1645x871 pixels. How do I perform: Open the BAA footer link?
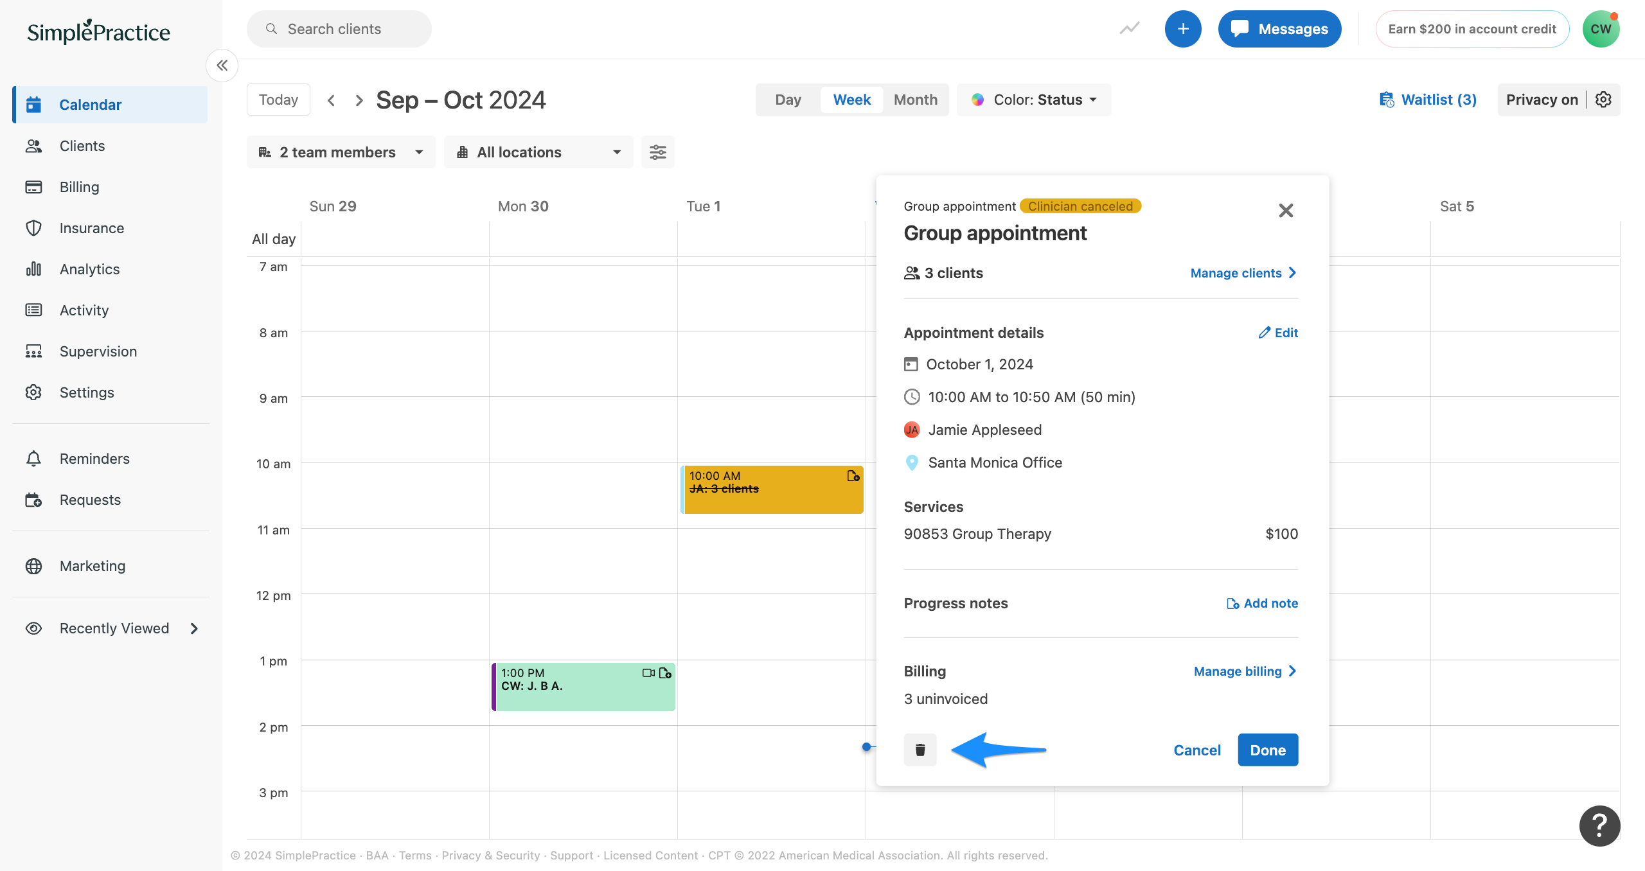click(x=377, y=856)
